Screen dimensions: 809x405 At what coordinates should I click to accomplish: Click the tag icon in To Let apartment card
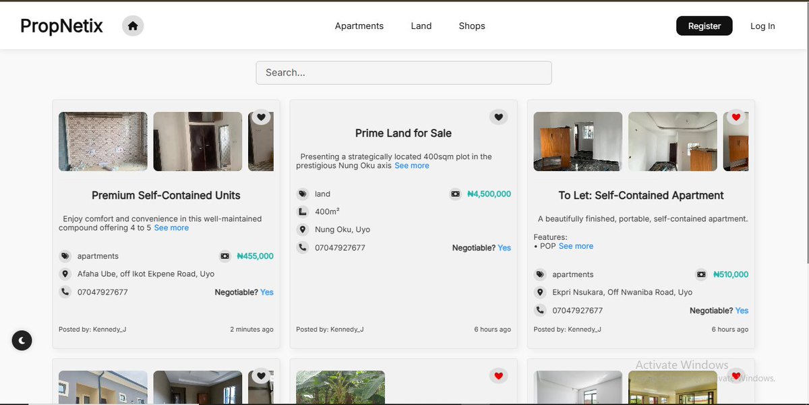point(540,274)
